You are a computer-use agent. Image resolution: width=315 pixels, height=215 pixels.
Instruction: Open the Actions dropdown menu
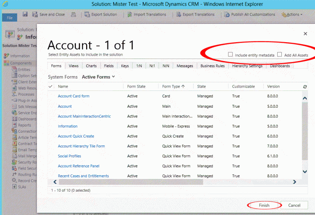[292, 14]
